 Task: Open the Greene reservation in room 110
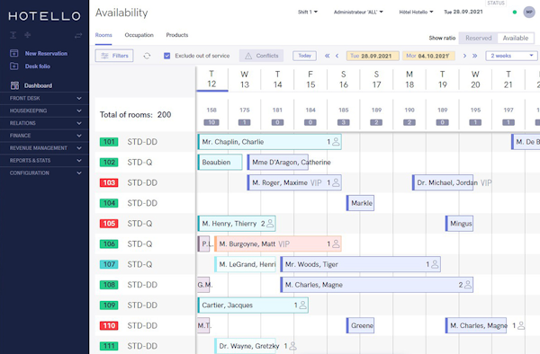(360, 325)
